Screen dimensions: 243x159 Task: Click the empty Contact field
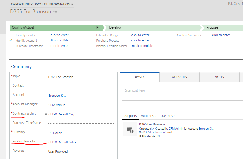point(81,86)
